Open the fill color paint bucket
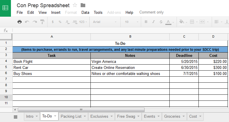The width and height of the screenshot is (229, 122). [181, 22]
